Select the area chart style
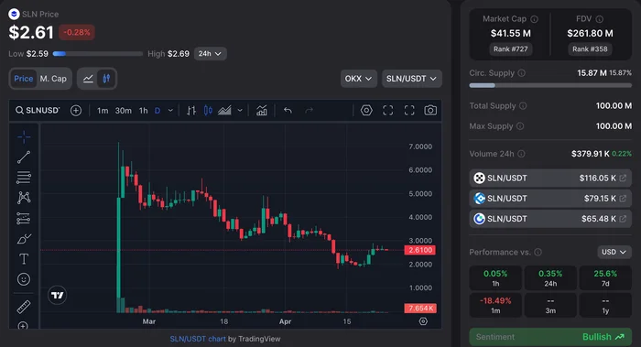This screenshot has width=641, height=347. pos(224,111)
